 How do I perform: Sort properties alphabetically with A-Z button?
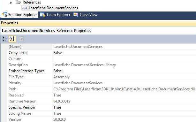tap(12, 39)
